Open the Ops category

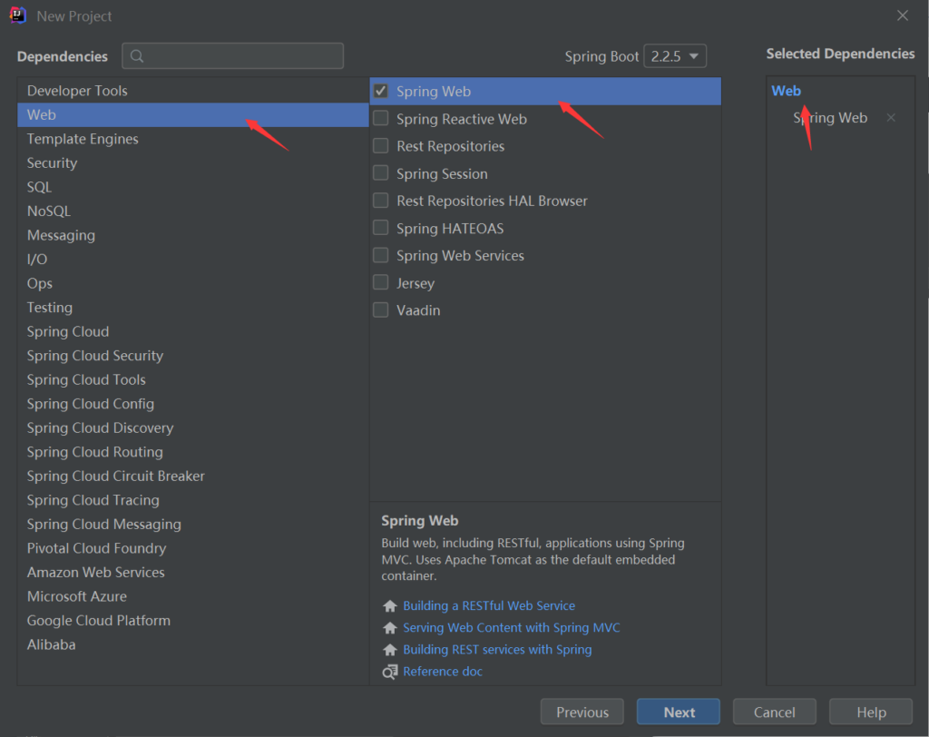(x=193, y=283)
